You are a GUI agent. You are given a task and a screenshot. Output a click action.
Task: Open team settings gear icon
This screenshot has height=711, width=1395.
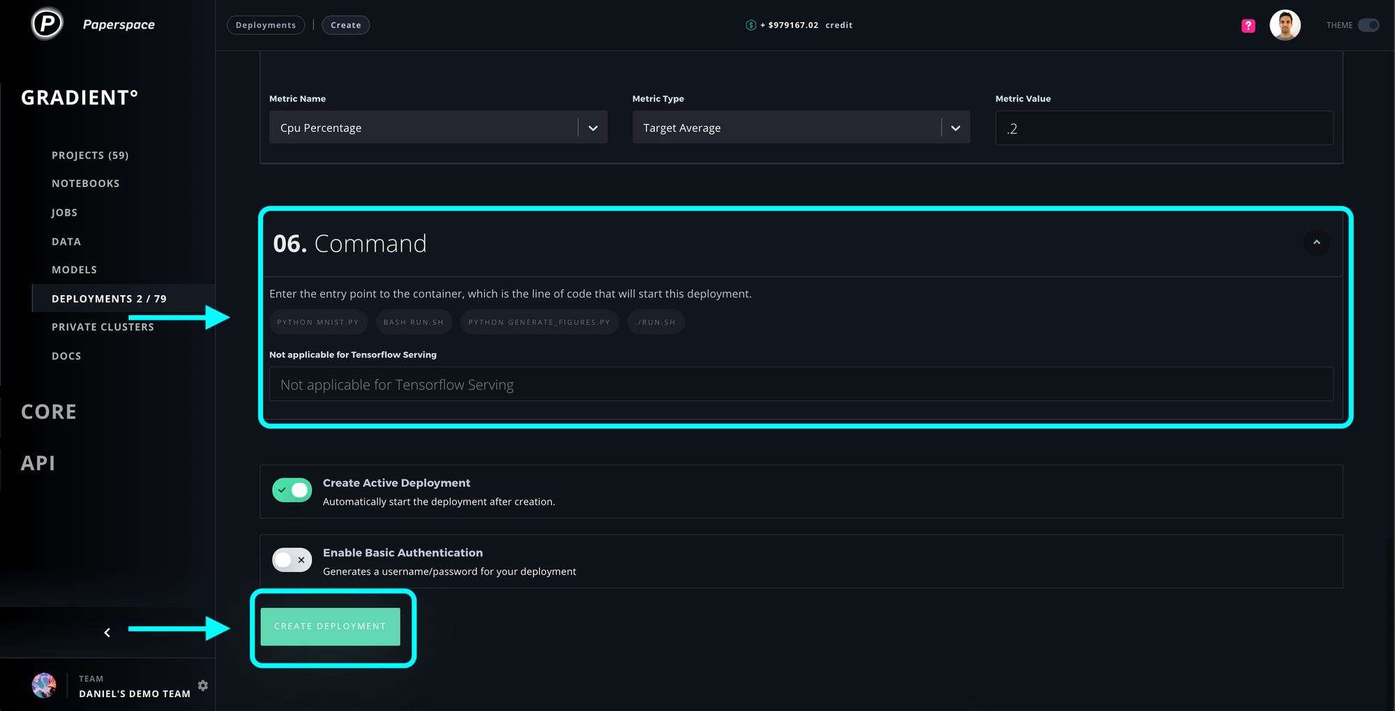pyautogui.click(x=203, y=685)
